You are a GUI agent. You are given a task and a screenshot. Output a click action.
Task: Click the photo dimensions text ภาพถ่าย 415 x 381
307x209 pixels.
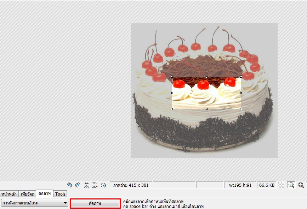pyautogui.click(x=131, y=185)
